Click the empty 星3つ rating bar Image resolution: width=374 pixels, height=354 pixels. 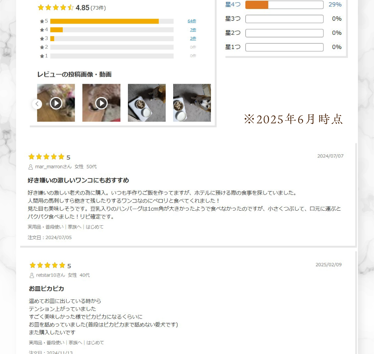click(x=284, y=19)
